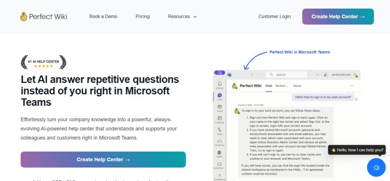Click the Microsoft Teams logo icon

click(x=229, y=75)
